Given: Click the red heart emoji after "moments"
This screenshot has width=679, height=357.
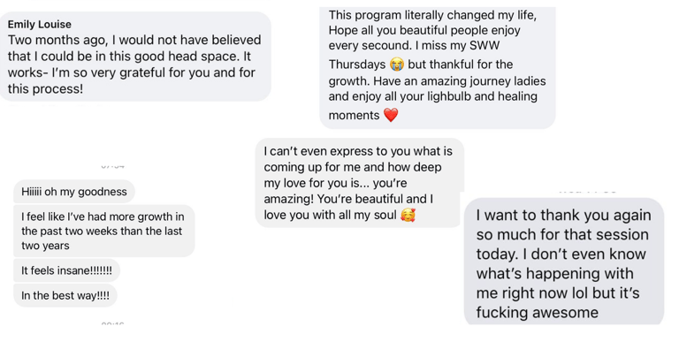Looking at the screenshot, I should 391,115.
